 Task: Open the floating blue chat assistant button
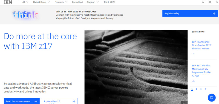point(212,98)
